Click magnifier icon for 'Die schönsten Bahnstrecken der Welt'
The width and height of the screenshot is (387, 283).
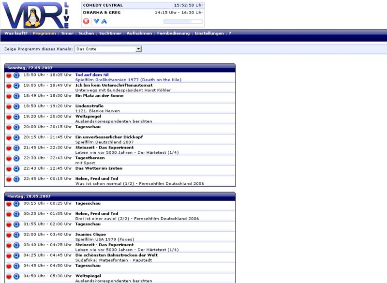(x=16, y=255)
